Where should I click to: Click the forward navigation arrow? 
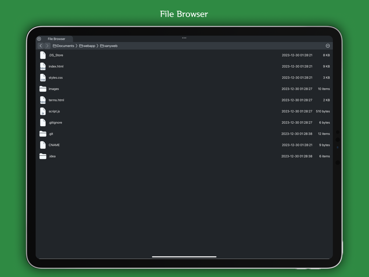point(47,46)
